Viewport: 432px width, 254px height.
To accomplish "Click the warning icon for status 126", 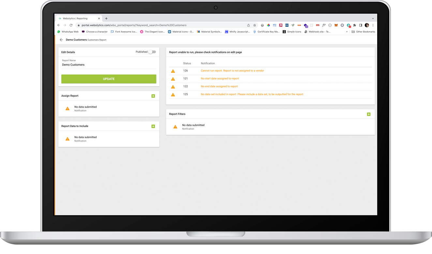I will 173,71.
